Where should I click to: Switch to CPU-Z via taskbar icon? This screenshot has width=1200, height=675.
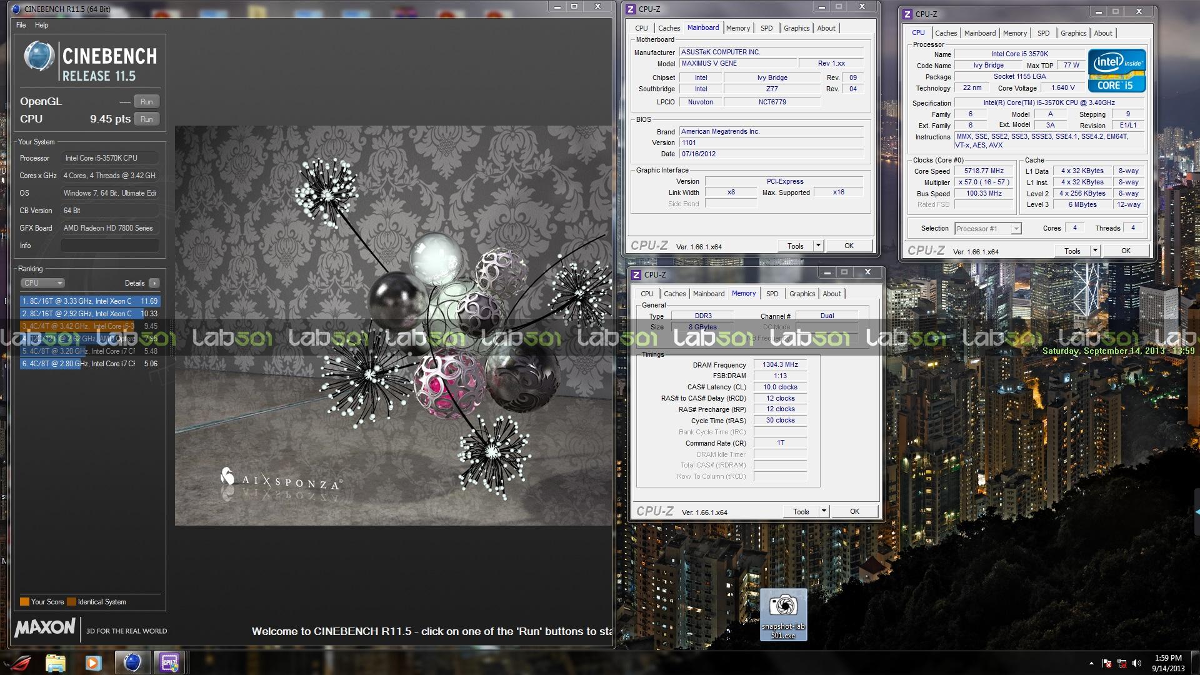click(x=169, y=662)
